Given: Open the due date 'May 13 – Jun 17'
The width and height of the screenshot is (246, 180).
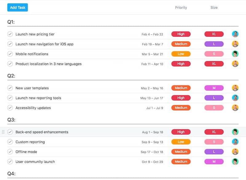Looking at the screenshot, I should tap(152, 98).
